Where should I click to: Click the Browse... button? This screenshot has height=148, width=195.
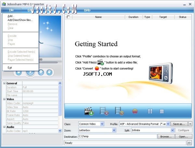coord(166,137)
